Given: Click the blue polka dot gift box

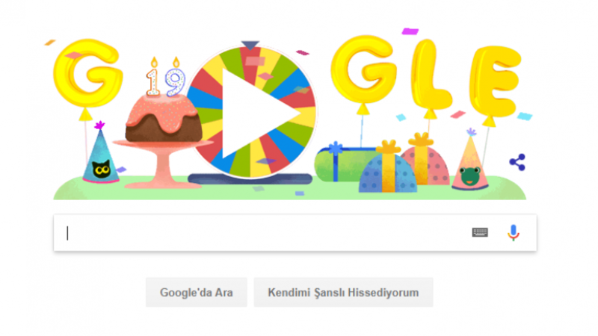Looking at the screenshot, I should tap(387, 172).
